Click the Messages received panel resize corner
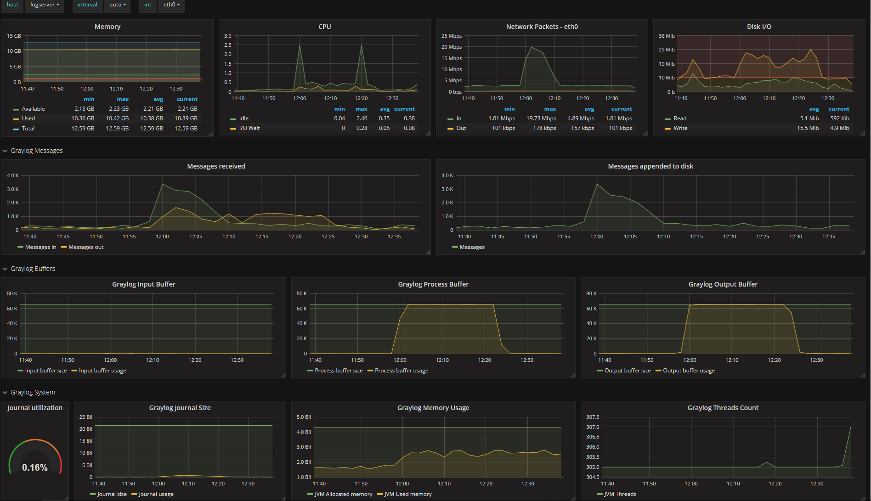Screen dimensions: 871x501 [428, 252]
